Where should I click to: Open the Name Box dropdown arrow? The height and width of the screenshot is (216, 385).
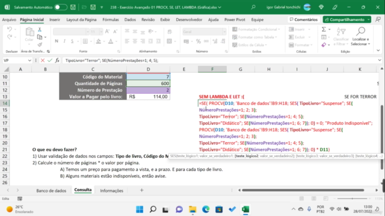(29, 60)
